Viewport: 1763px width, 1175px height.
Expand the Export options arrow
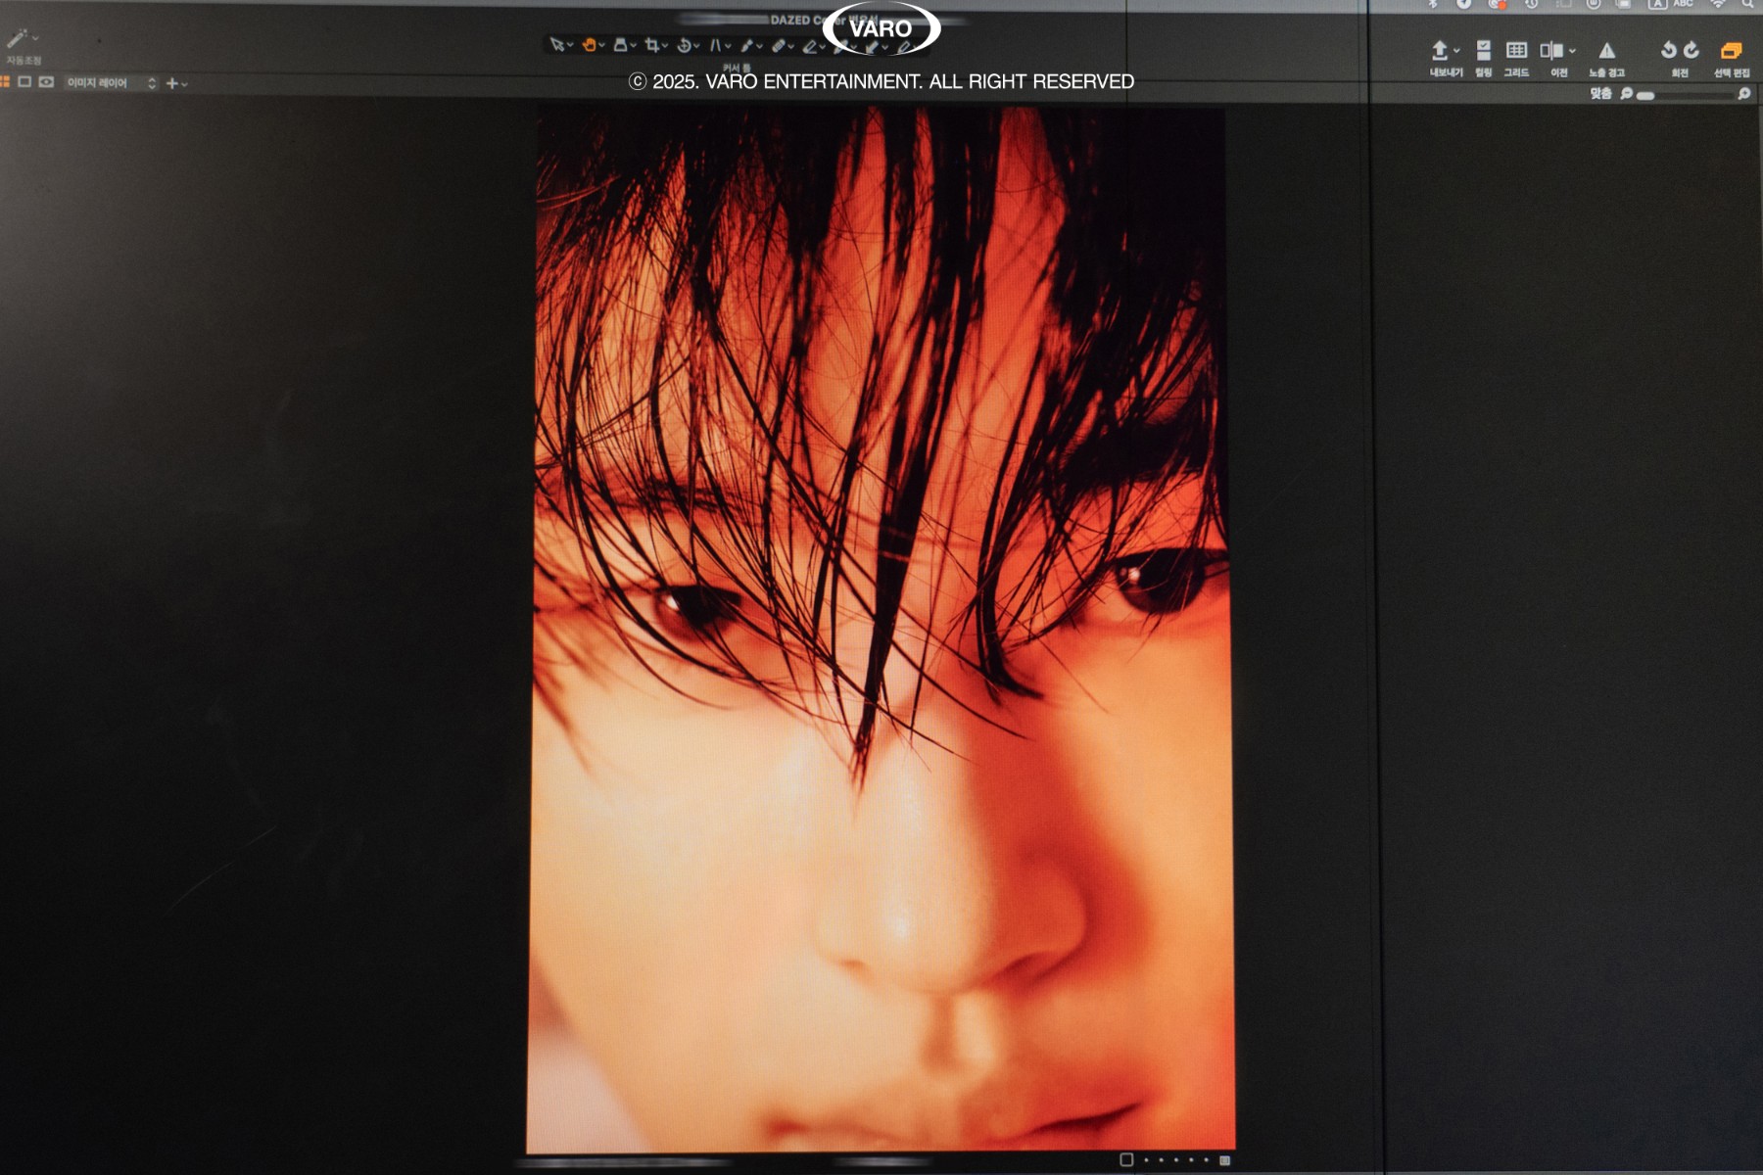1457,51
